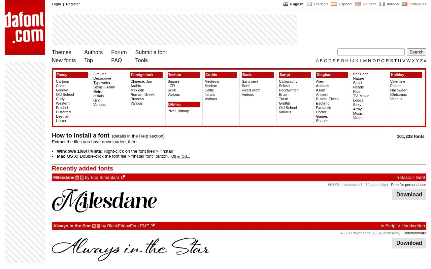Download the Always in the Star font
This screenshot has width=431, height=269.
point(409,243)
